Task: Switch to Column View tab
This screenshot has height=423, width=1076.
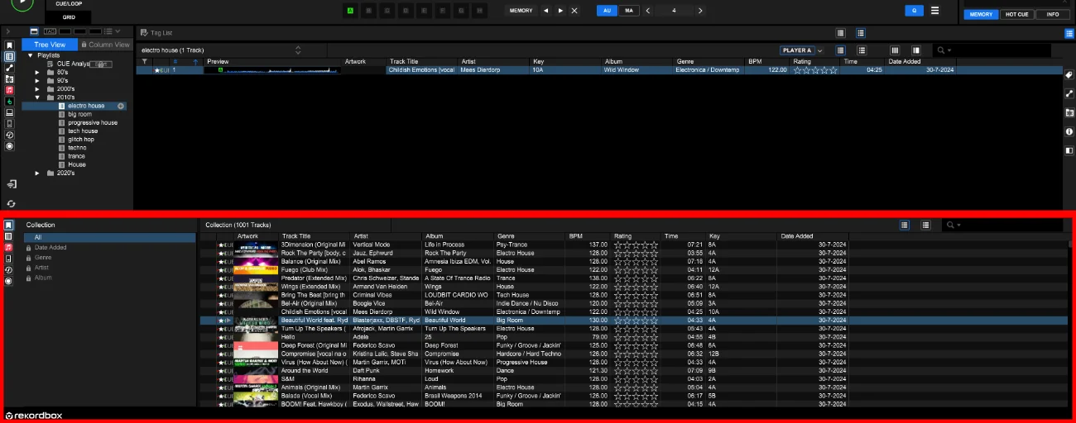Action: coord(105,45)
